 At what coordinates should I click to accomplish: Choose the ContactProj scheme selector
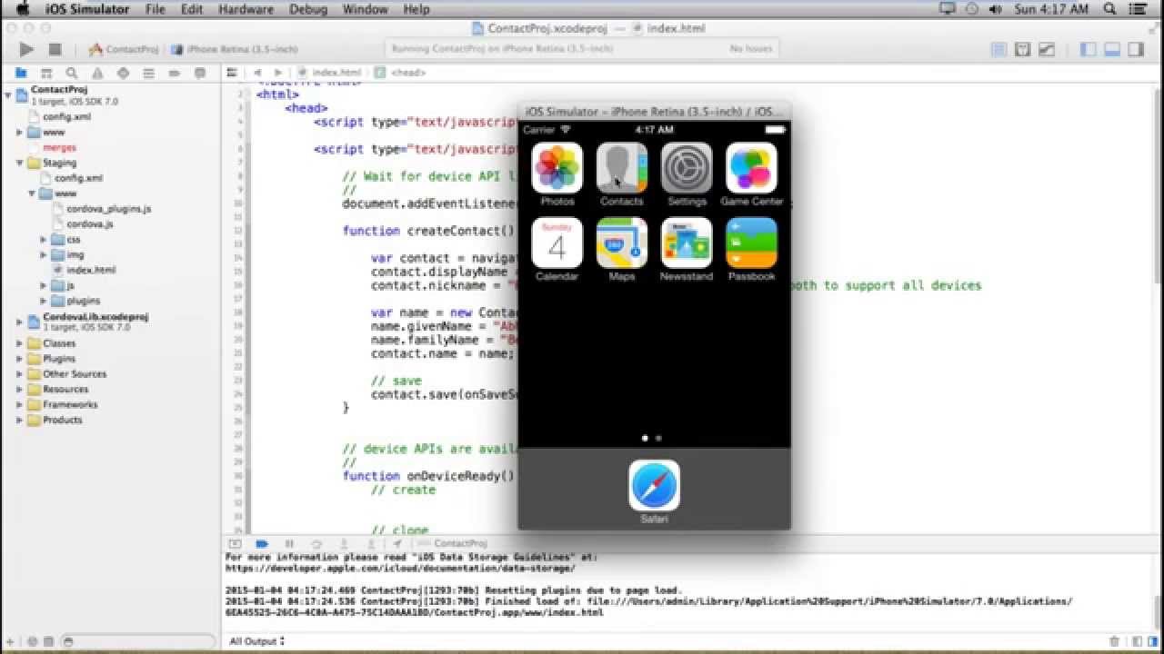tap(125, 49)
